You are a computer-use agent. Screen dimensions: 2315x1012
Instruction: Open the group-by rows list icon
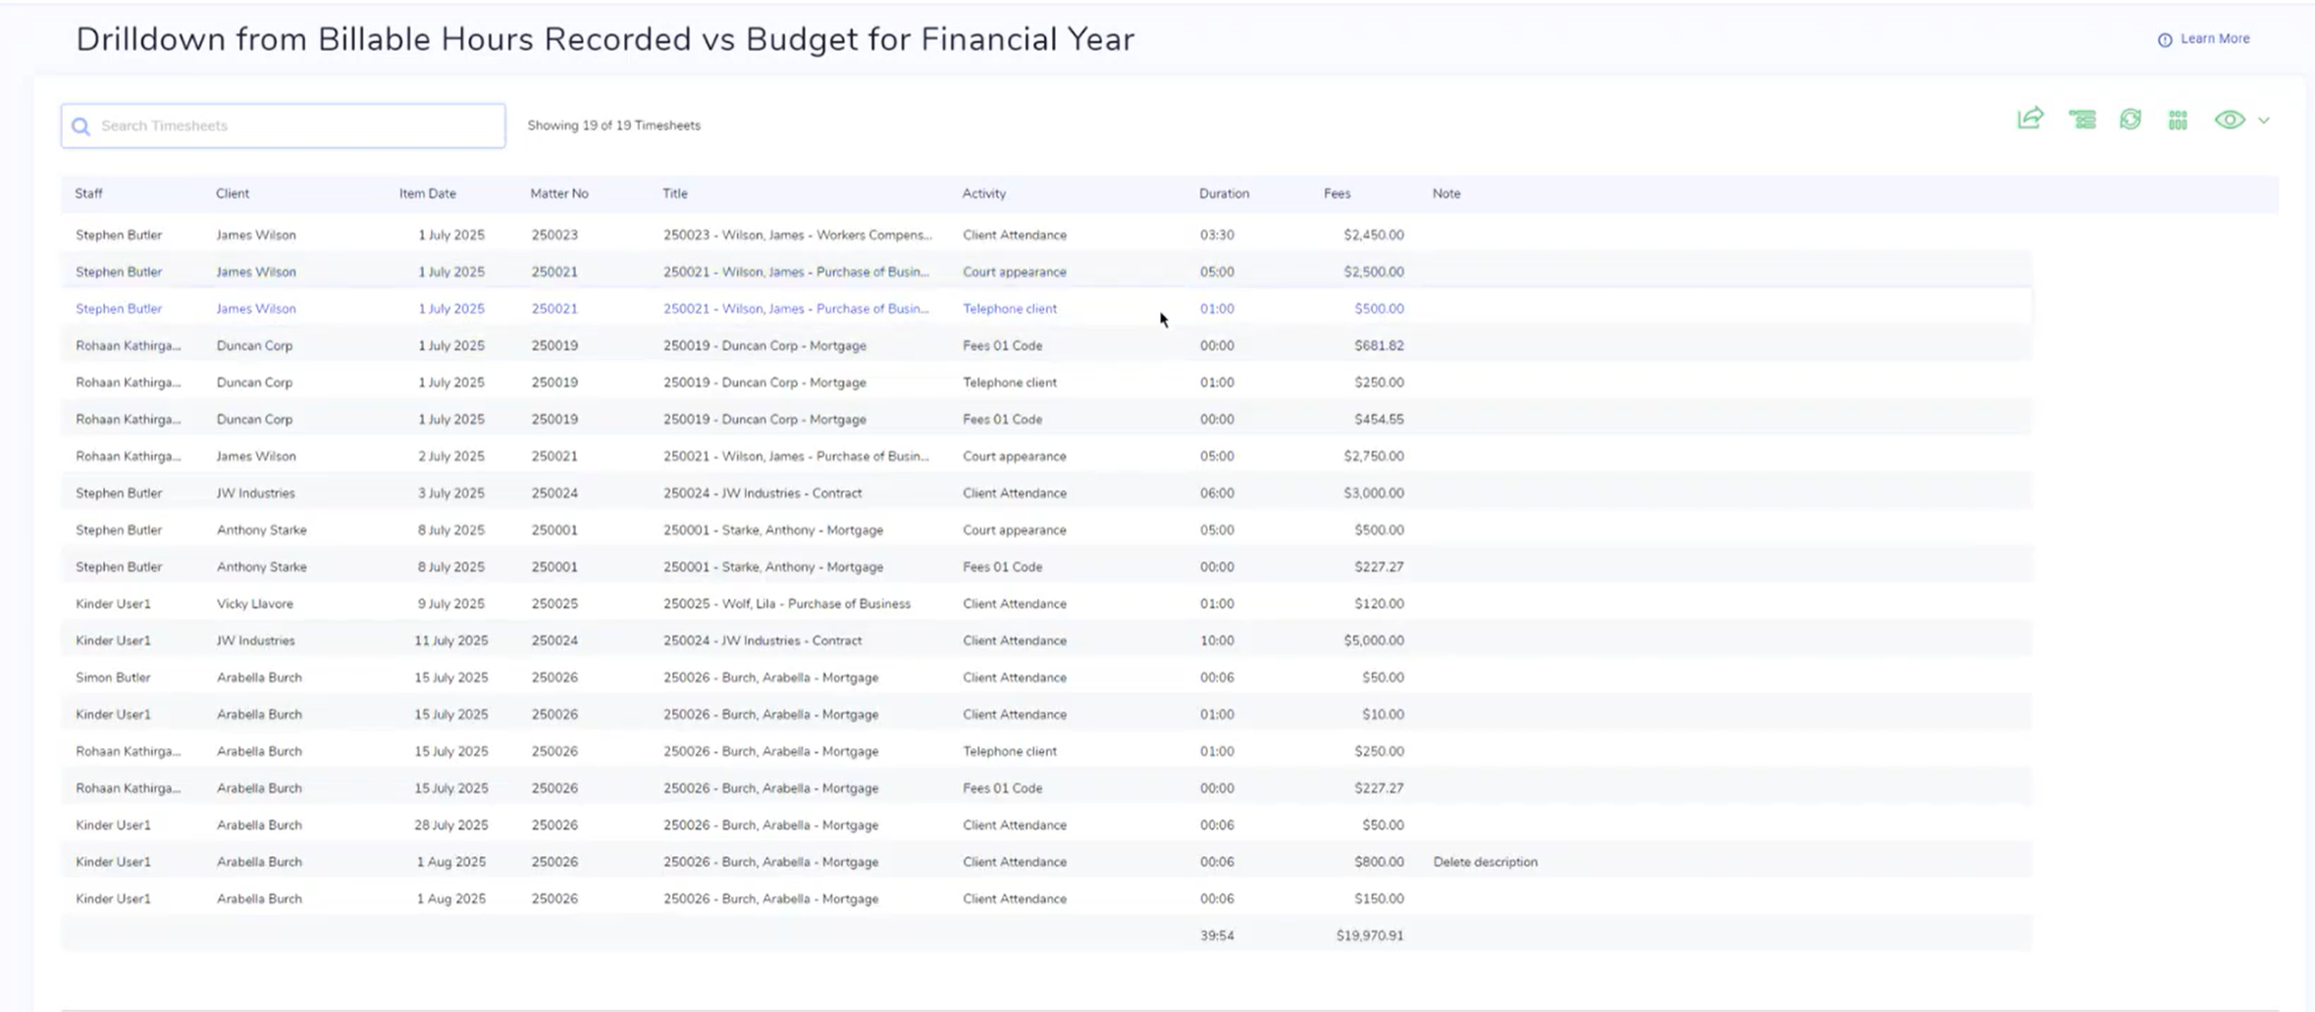tap(2081, 120)
